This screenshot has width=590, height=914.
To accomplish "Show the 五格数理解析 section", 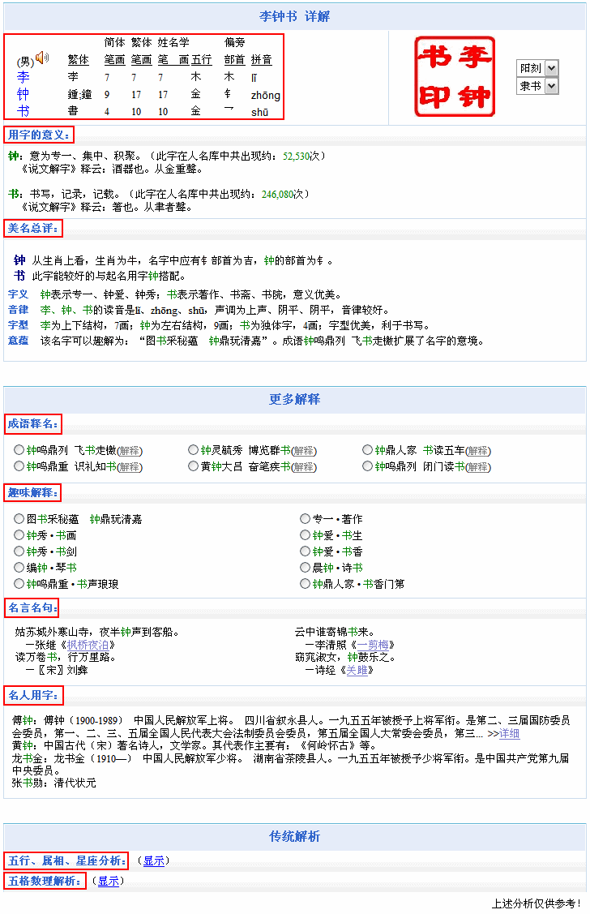I will (x=109, y=881).
